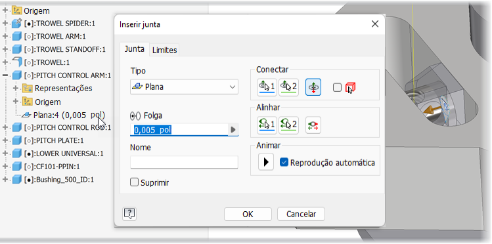This screenshot has width=492, height=244.
Task: Check the Suprimir checkbox
Action: pyautogui.click(x=134, y=182)
